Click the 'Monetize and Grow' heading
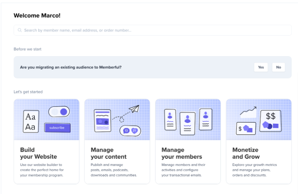 click(246, 153)
